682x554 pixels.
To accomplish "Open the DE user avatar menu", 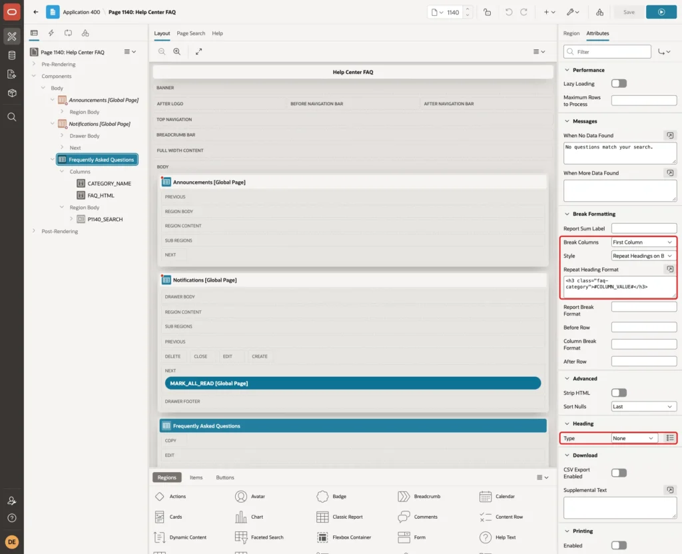I will pyautogui.click(x=12, y=542).
